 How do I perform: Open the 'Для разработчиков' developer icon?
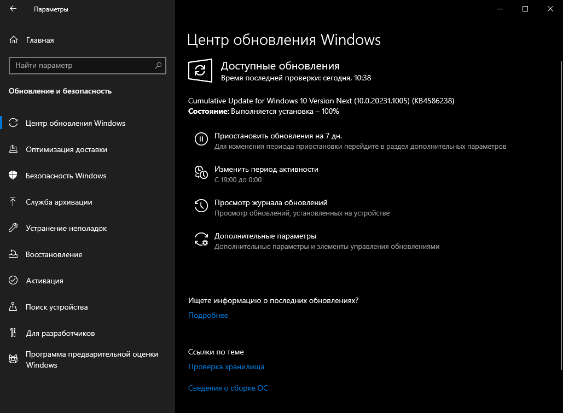(13, 333)
